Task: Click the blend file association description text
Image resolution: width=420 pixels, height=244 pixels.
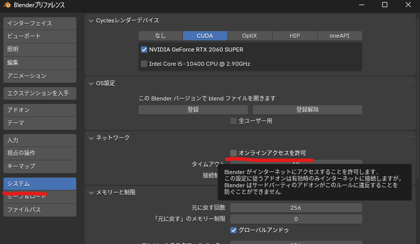Action: tap(207, 99)
